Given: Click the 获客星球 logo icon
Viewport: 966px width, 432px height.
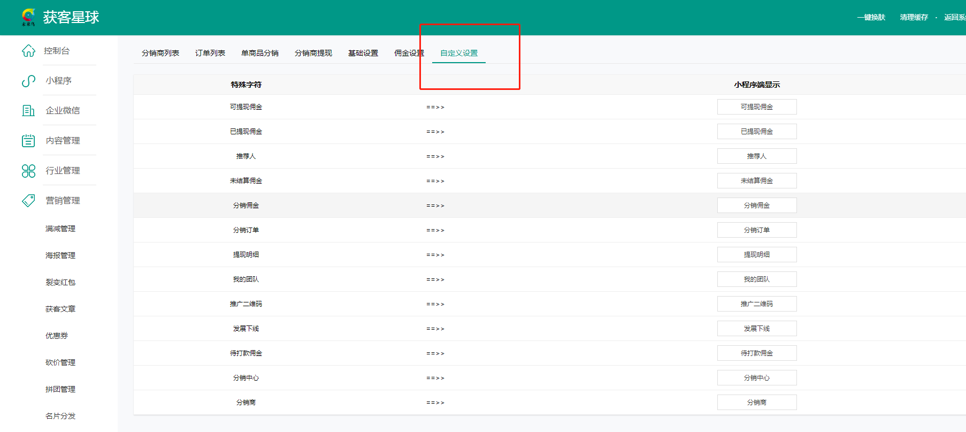Looking at the screenshot, I should pos(28,17).
